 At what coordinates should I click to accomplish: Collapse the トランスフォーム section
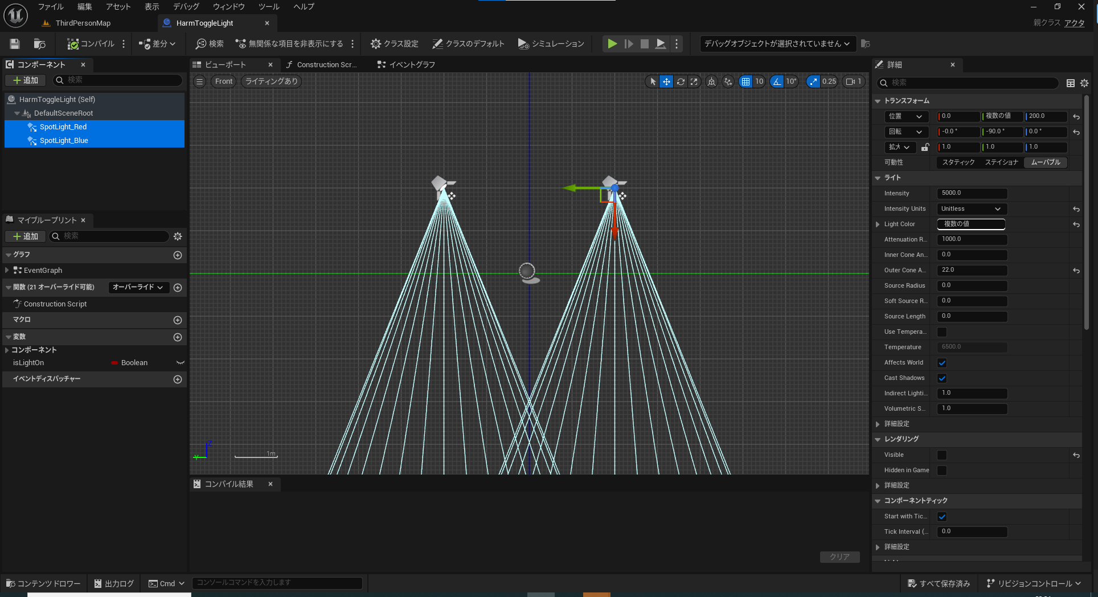click(878, 101)
